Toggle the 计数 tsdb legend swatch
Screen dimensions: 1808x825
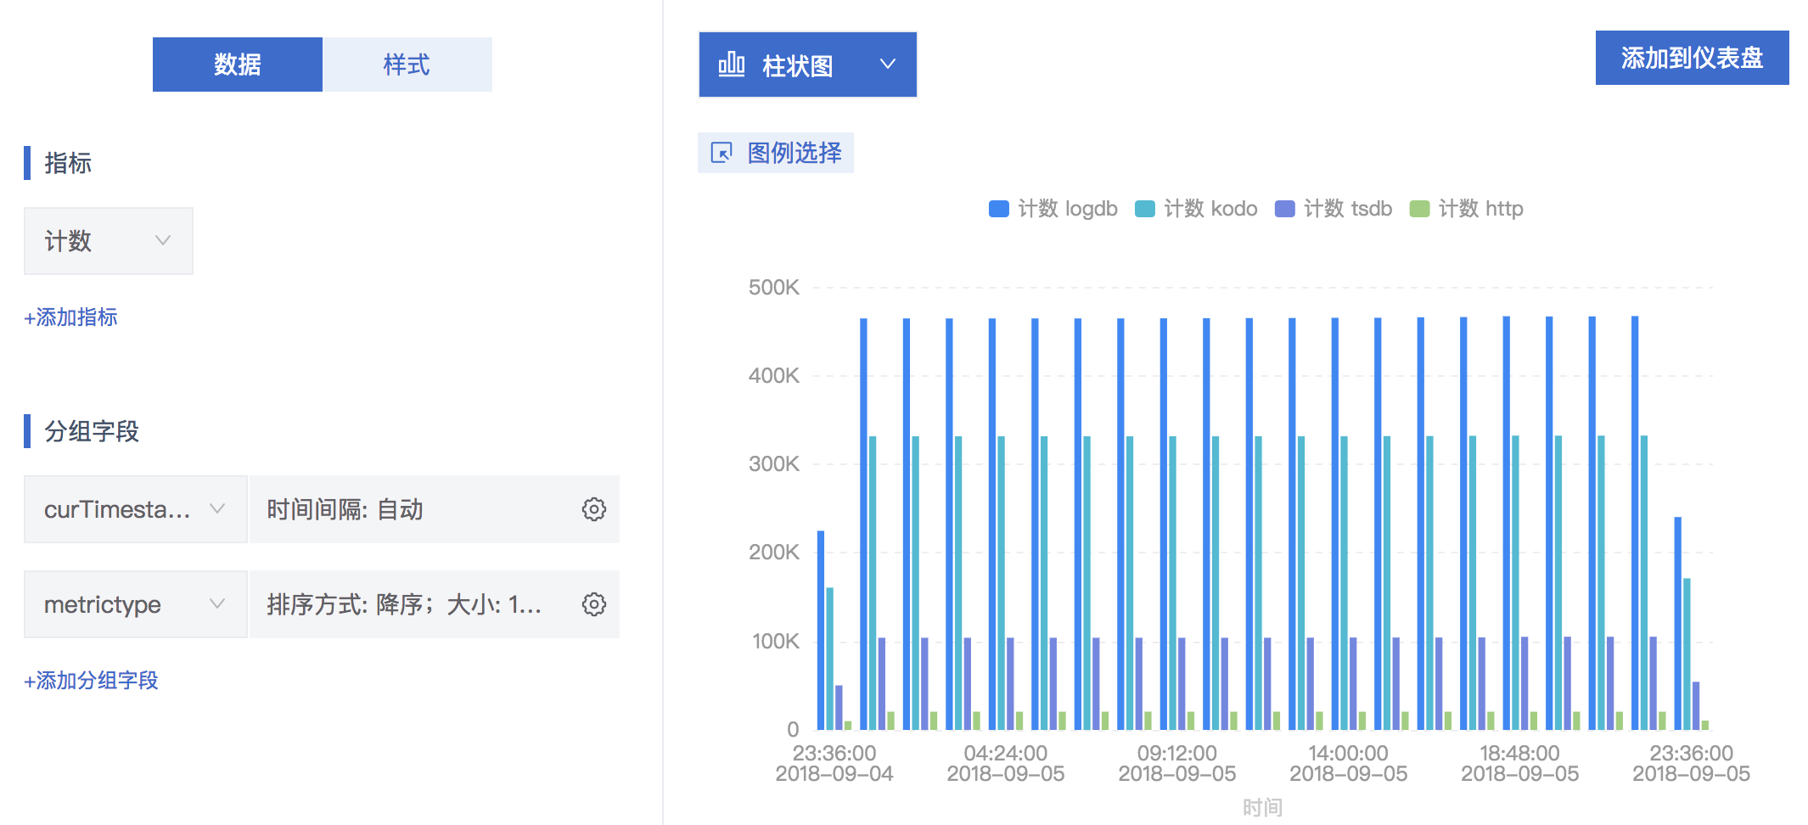pyautogui.click(x=1285, y=209)
